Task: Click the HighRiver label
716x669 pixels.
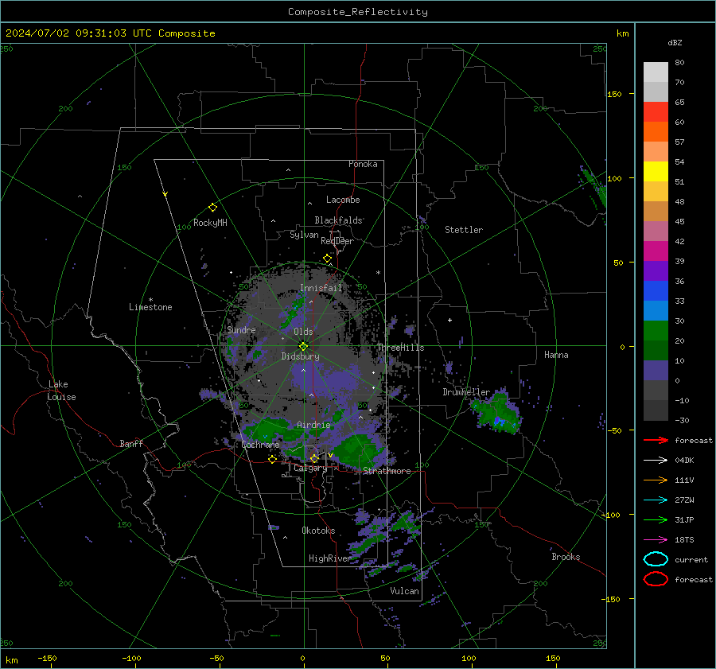Action: pos(329,558)
